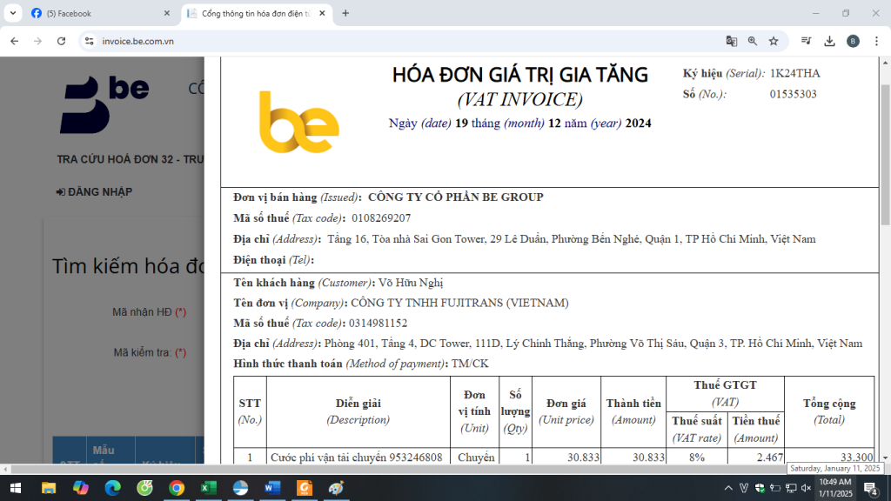
Task: Open Cốc Cốc browser from taskbar
Action: (x=145, y=488)
